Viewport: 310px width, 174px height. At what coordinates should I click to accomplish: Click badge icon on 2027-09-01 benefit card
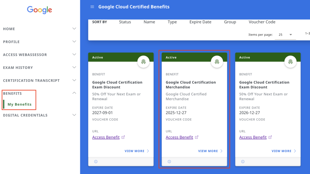[x=143, y=62]
